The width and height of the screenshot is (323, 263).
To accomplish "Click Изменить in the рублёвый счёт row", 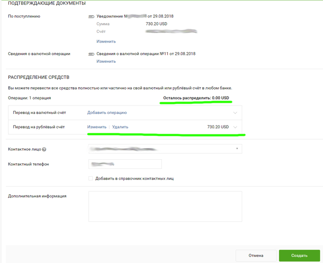I will (x=97, y=127).
